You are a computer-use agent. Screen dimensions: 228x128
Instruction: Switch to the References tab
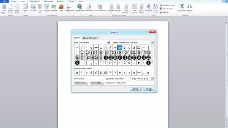coord(48,1)
